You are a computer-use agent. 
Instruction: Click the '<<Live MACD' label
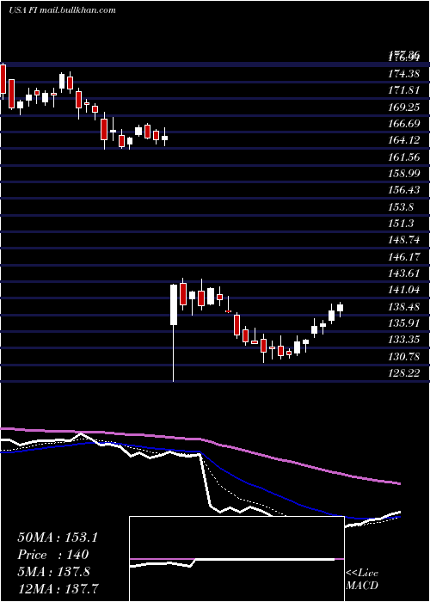(362, 580)
